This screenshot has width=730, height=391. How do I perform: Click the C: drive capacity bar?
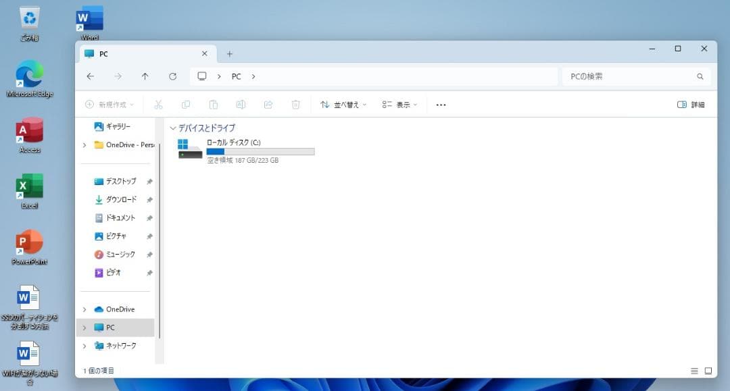point(260,151)
